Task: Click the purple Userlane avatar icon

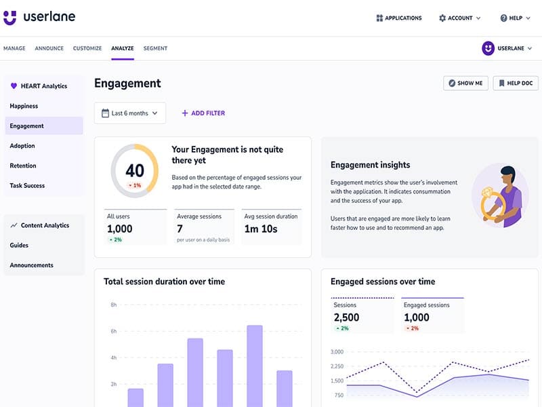Action: coord(488,48)
